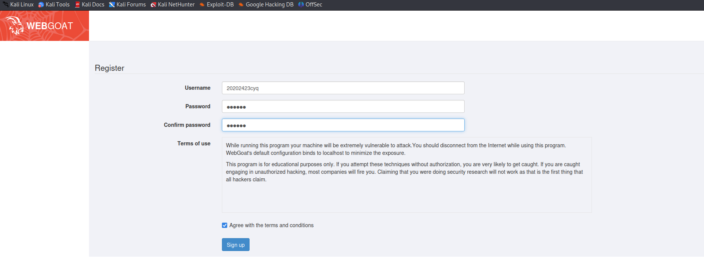This screenshot has height=276, width=704.
Task: Click the "Agree with the terms and conditions" text
Action: (271, 225)
